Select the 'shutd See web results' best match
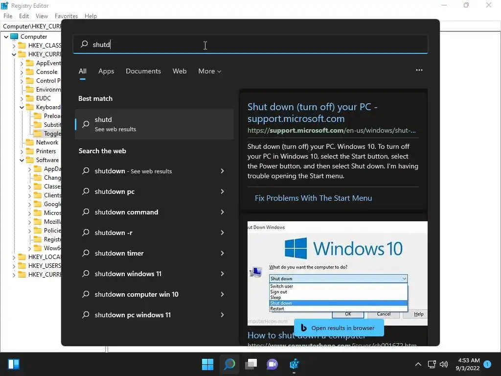 pyautogui.click(x=154, y=124)
